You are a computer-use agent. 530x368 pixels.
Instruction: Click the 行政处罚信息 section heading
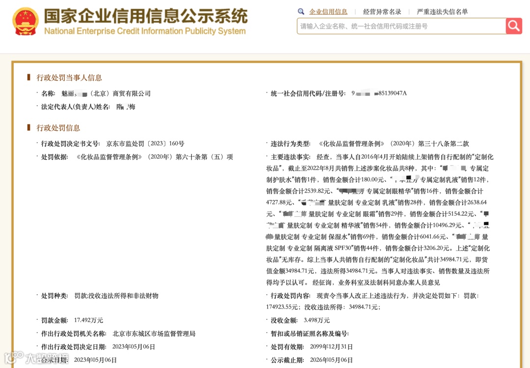tap(58, 128)
